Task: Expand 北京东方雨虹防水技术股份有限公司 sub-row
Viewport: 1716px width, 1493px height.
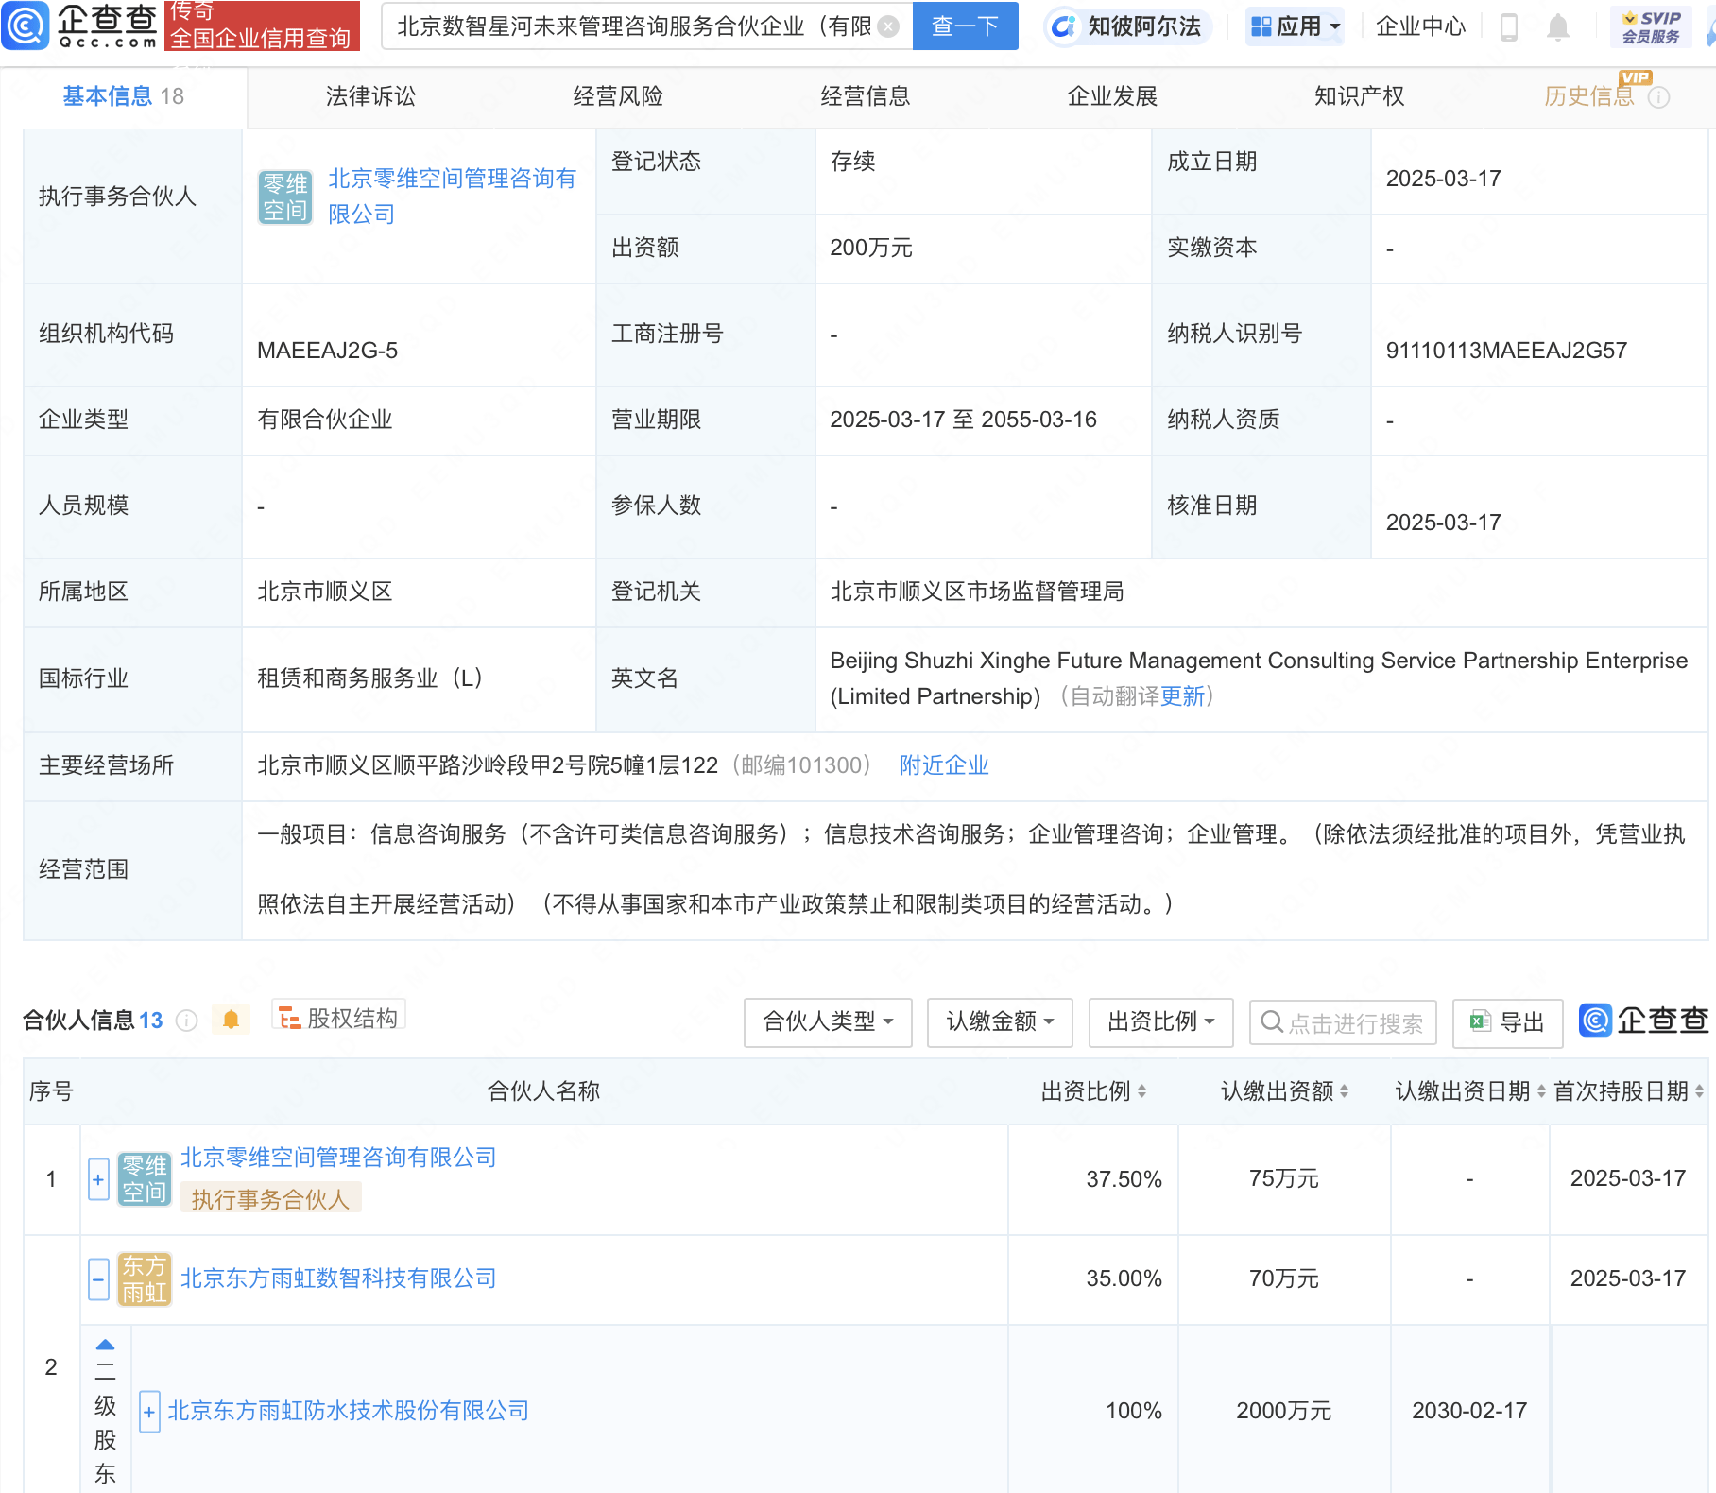Action: [149, 1412]
